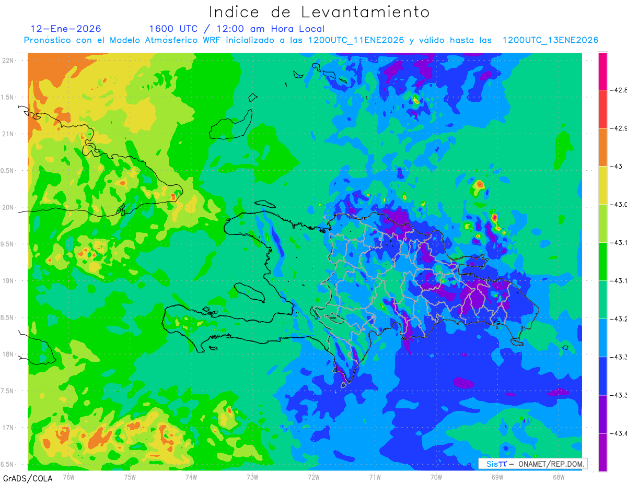Click the orange swatch on the color bar
The image size is (627, 484).
602,147
